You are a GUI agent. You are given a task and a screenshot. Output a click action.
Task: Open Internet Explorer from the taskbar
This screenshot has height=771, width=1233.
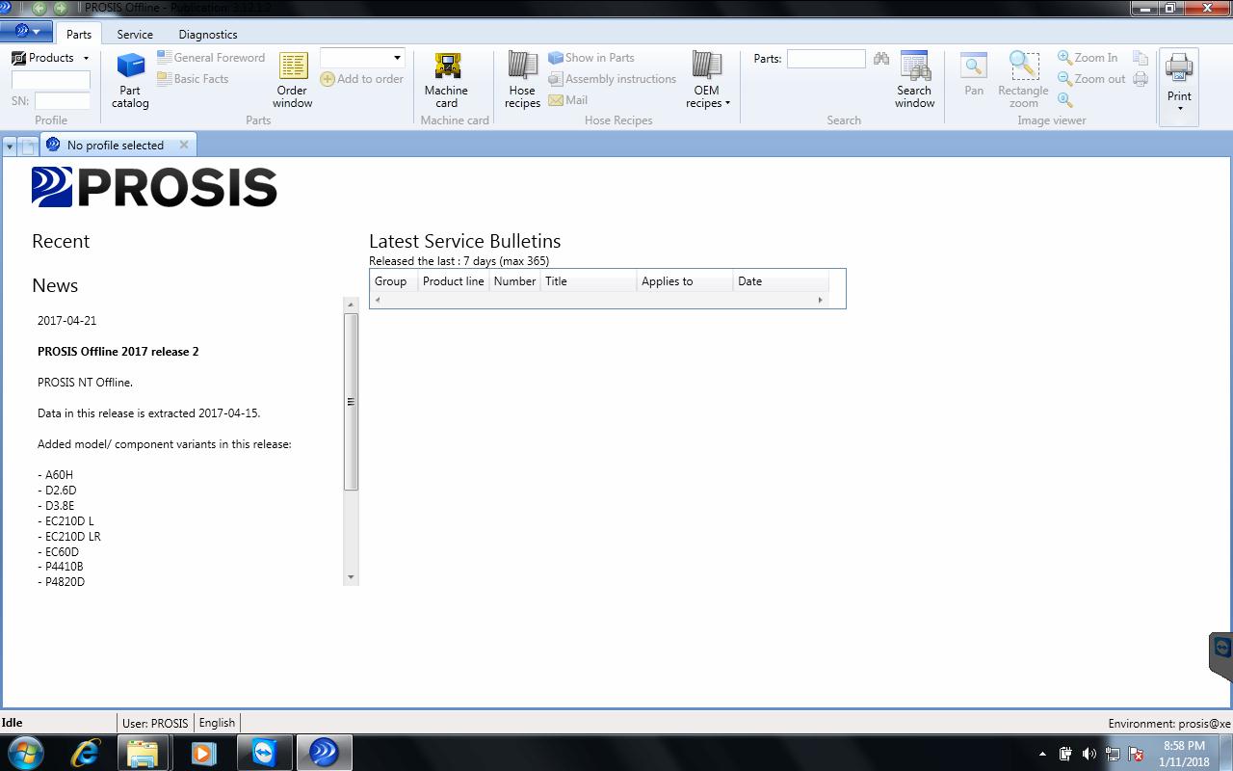[x=85, y=752]
